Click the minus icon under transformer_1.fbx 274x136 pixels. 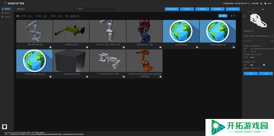pyautogui.click(x=160, y=47)
